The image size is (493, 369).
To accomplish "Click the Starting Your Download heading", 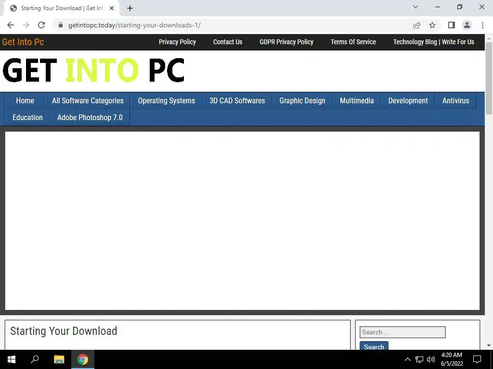I will (x=64, y=331).
